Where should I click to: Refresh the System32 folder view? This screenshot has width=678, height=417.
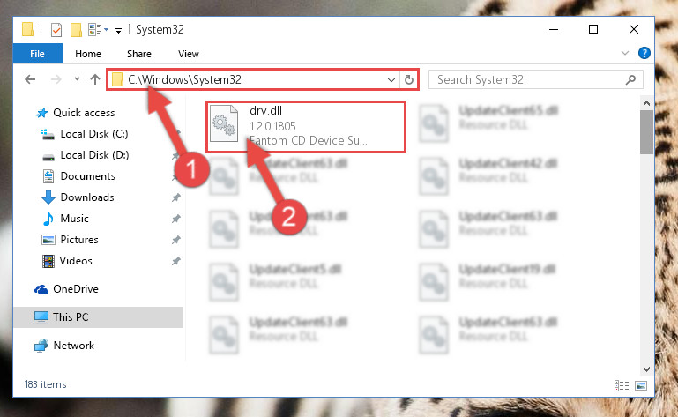coord(408,79)
